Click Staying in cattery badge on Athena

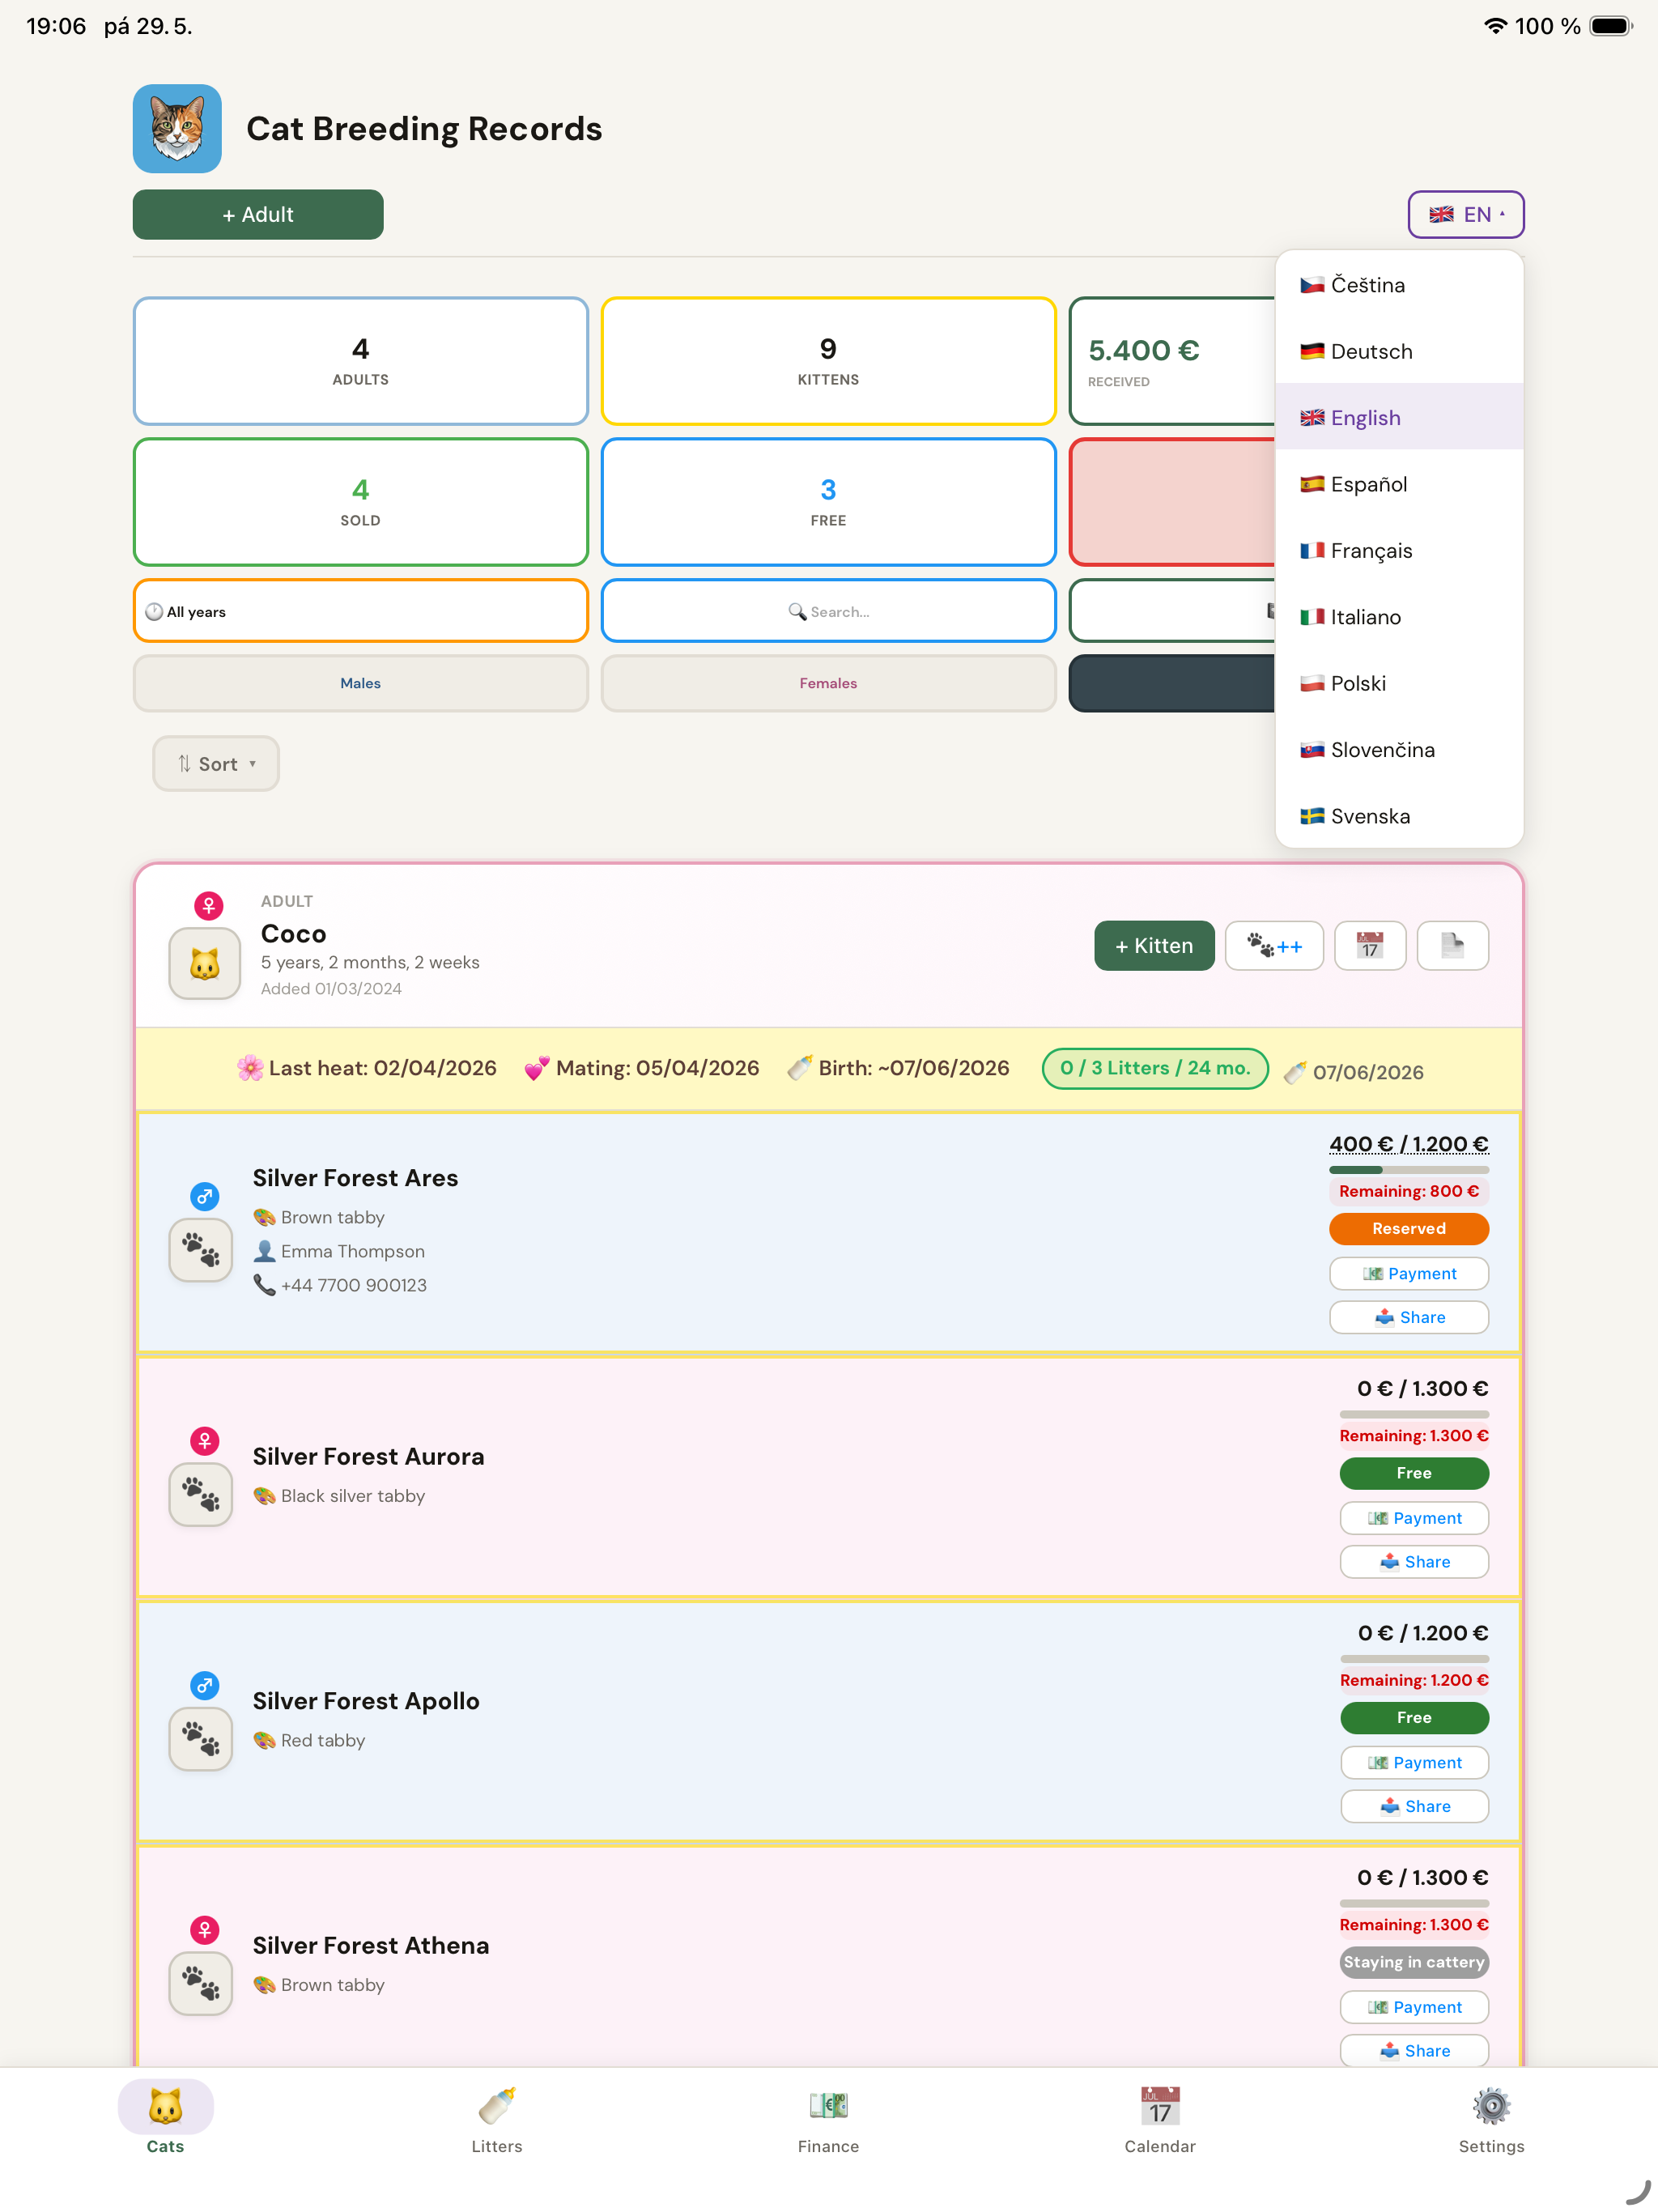(x=1414, y=1962)
